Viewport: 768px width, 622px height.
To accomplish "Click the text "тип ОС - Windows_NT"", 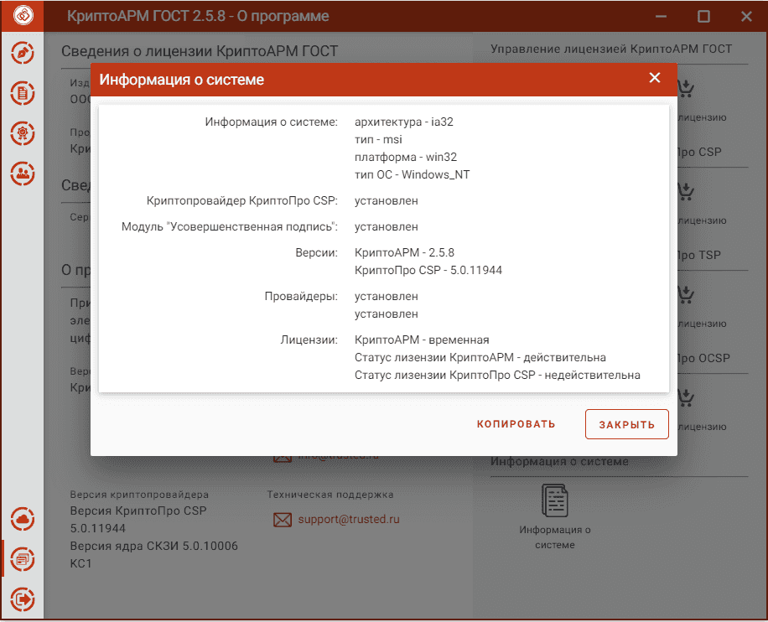I will coord(412,175).
